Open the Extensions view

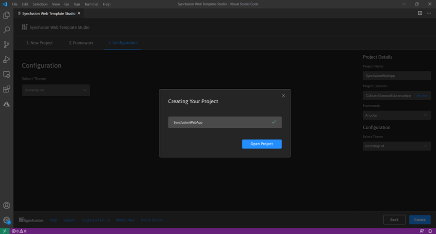6,89
